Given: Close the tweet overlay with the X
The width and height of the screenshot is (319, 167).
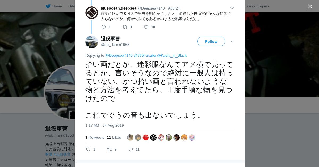Looking at the screenshot, I should pyautogui.click(x=310, y=6).
